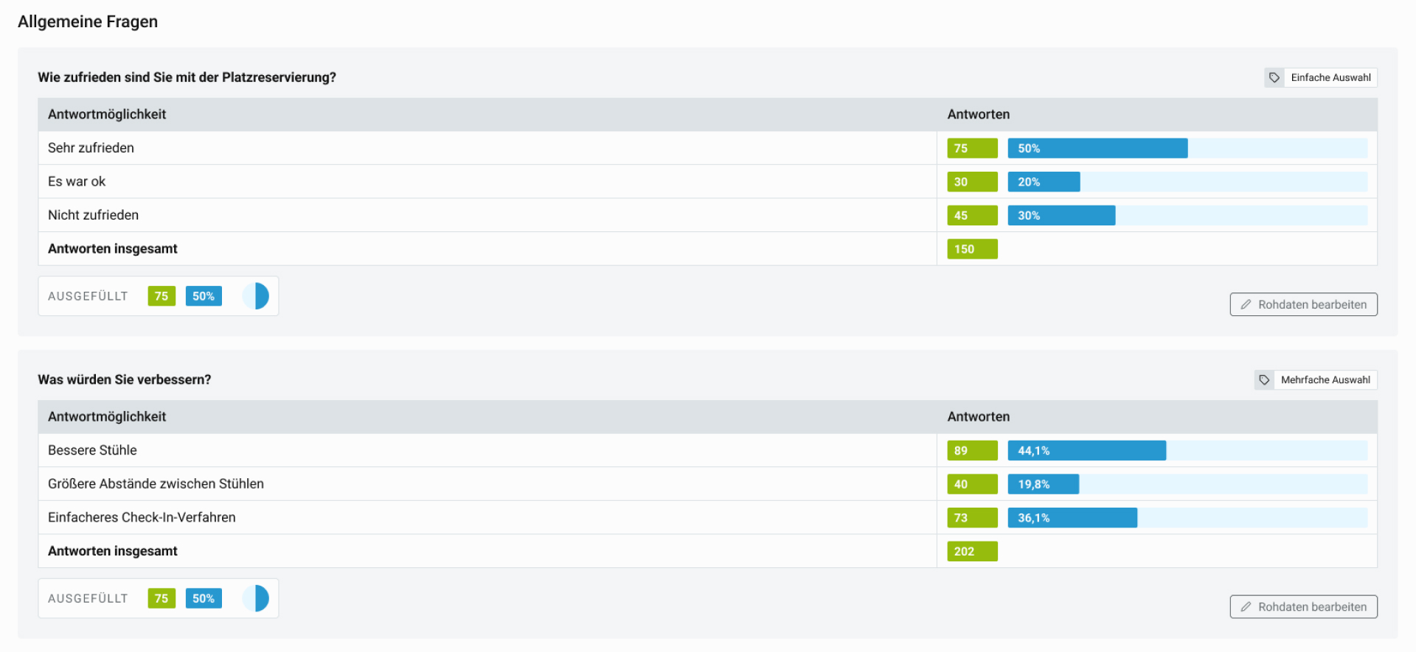
Task: Open the question Was würden Sie verbessern
Action: (125, 379)
